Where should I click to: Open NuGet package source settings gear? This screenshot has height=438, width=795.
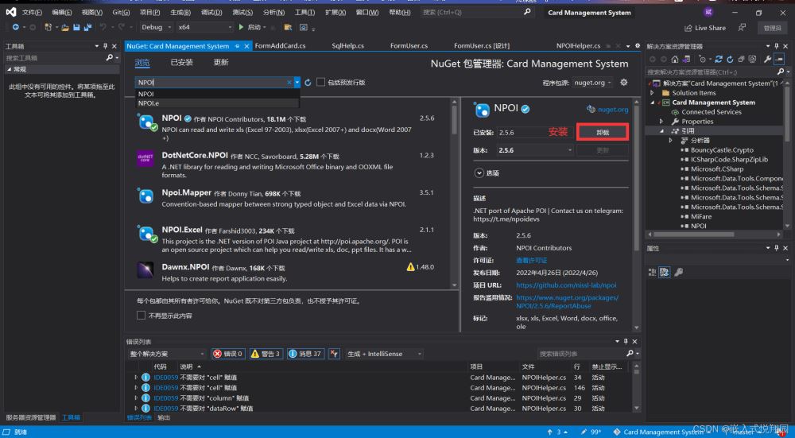[x=624, y=82]
